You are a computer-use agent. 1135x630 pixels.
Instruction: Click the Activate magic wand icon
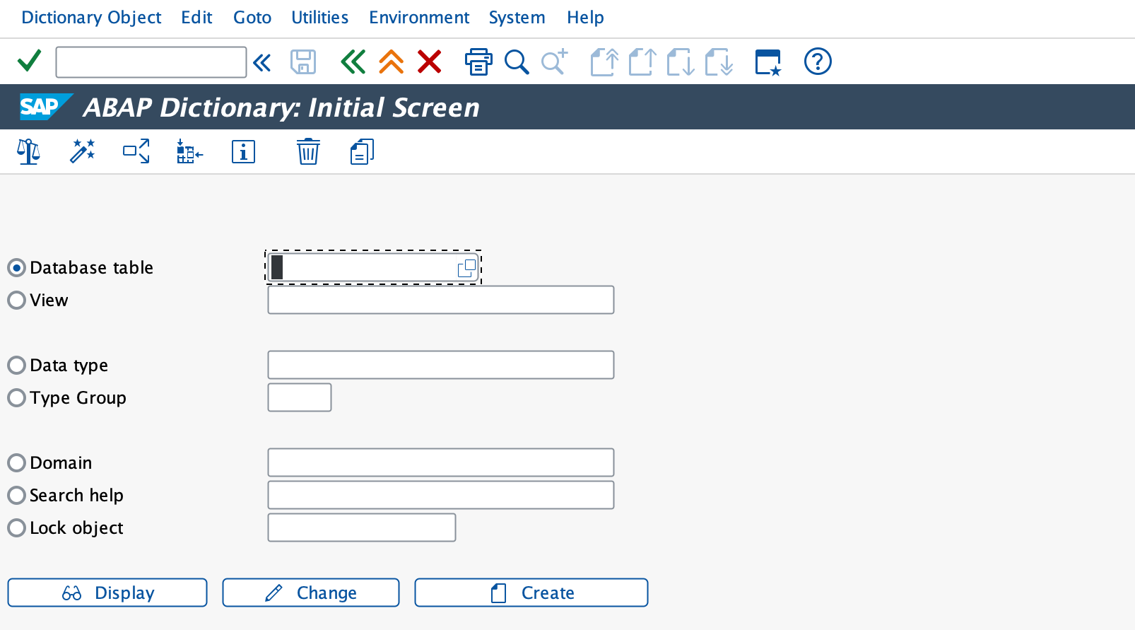83,151
